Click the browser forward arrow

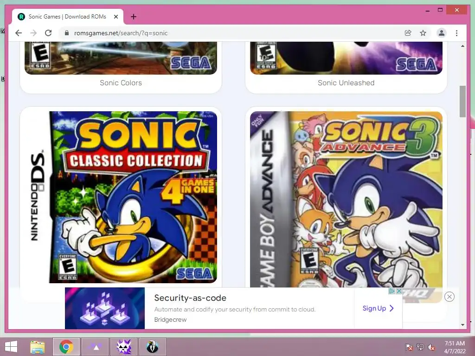point(33,33)
